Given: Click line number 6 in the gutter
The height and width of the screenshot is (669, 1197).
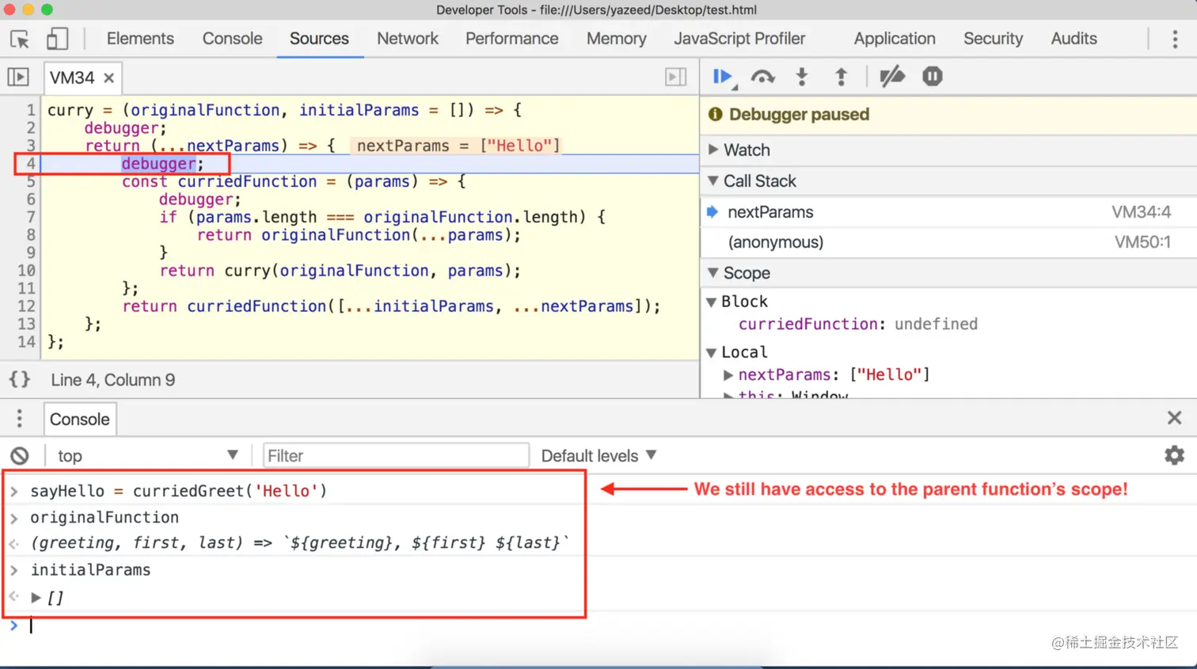Looking at the screenshot, I should coord(31,200).
